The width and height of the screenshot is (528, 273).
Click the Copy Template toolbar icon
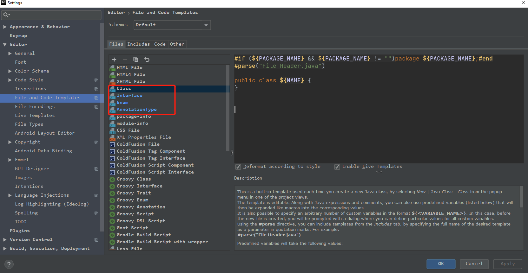[136, 60]
